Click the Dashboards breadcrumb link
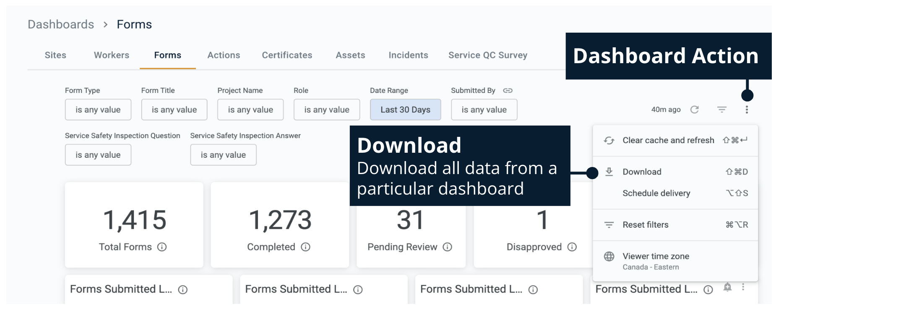 pyautogui.click(x=61, y=24)
